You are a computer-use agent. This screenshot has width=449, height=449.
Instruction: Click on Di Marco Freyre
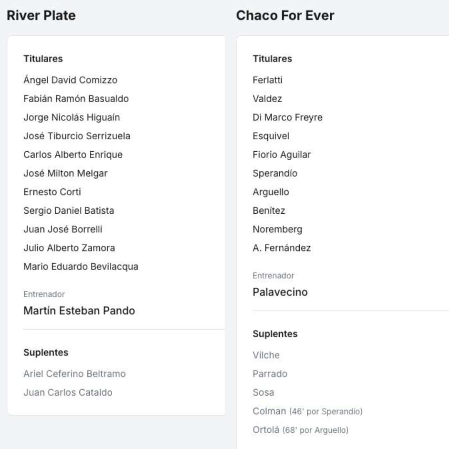point(287,117)
